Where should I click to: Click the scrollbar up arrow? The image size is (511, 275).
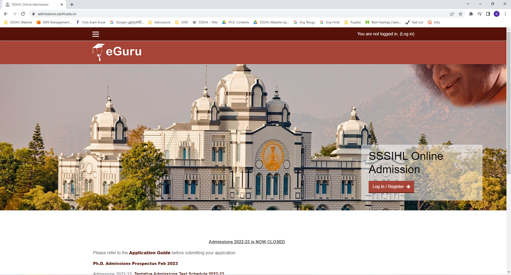509,29
